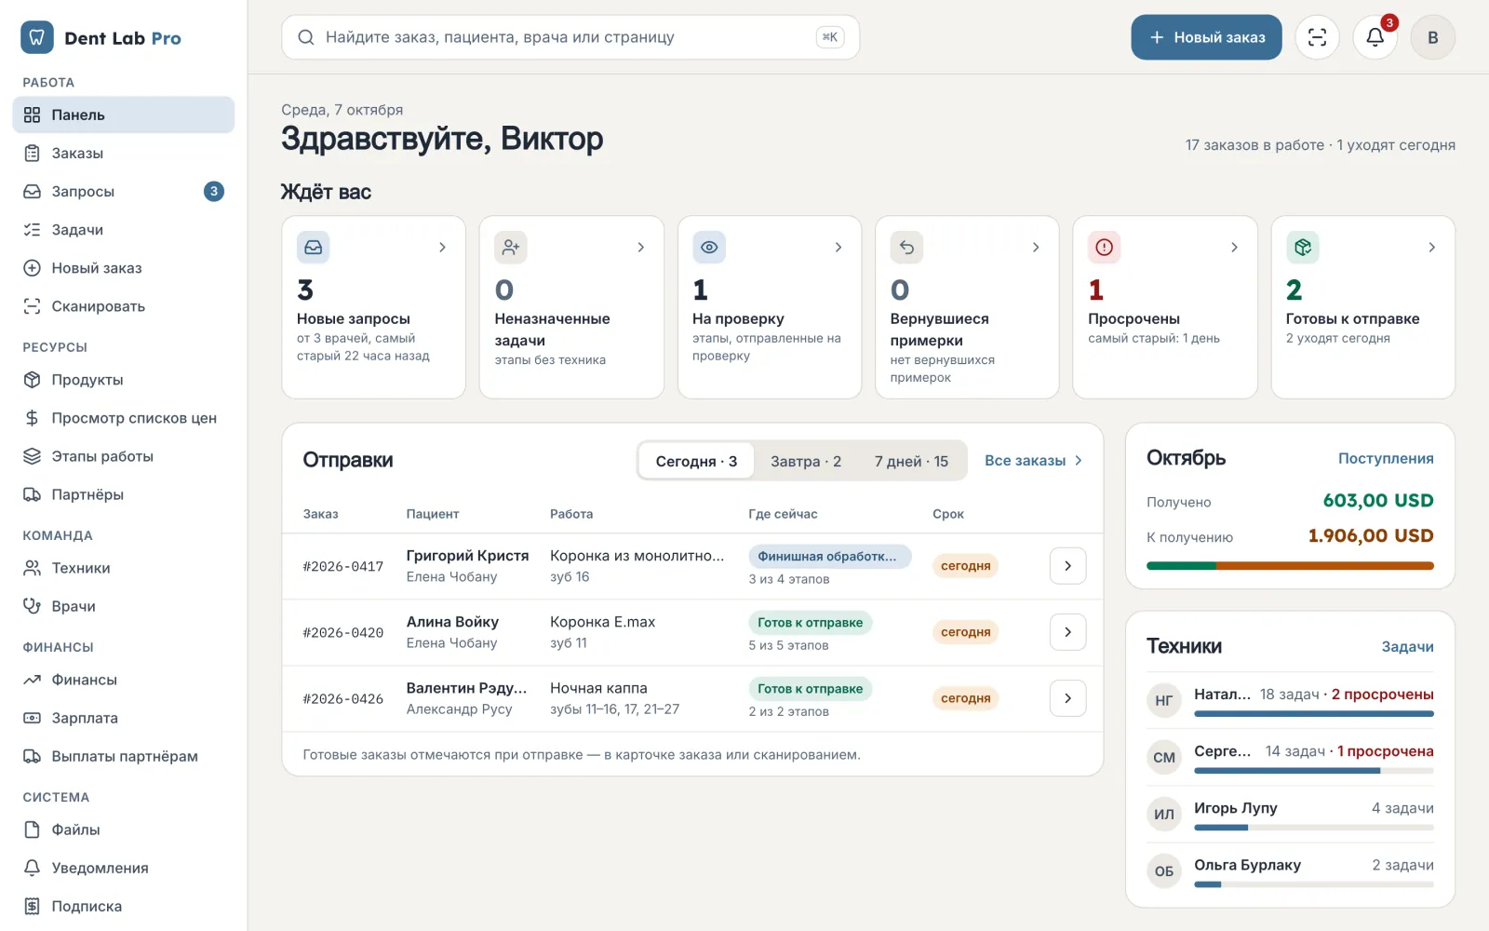Expand the Новые запросы card chevron
This screenshot has height=931, width=1489.
pos(442,248)
